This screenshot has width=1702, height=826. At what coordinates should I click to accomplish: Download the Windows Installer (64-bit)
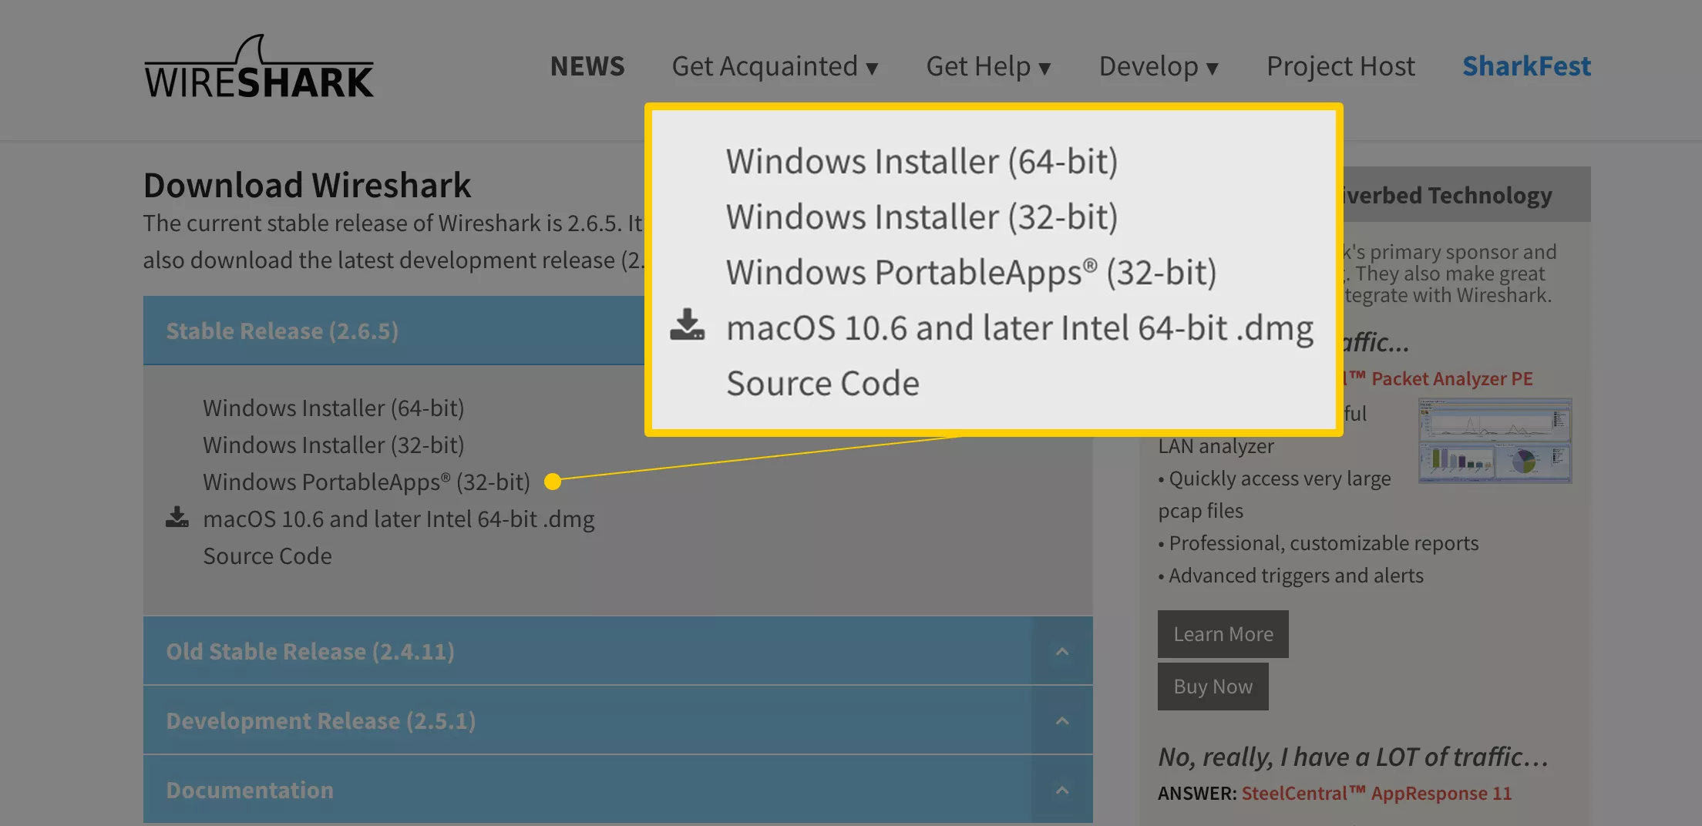[333, 408]
